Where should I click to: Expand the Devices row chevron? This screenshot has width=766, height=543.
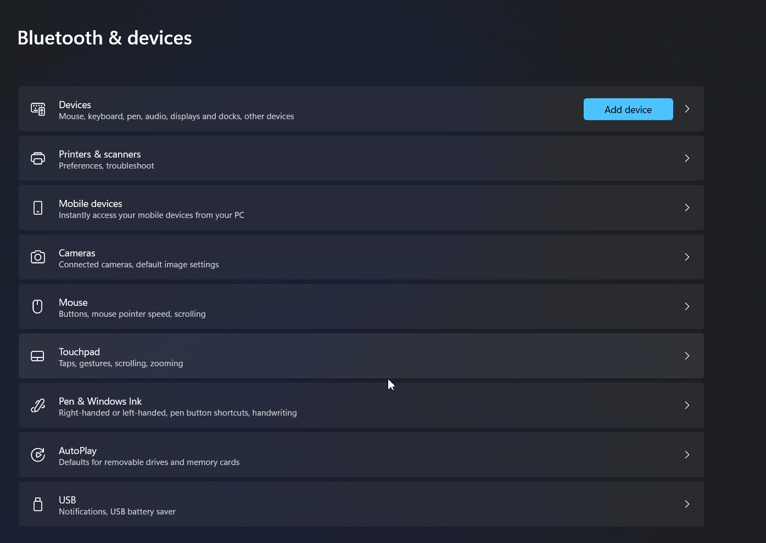[x=687, y=109]
